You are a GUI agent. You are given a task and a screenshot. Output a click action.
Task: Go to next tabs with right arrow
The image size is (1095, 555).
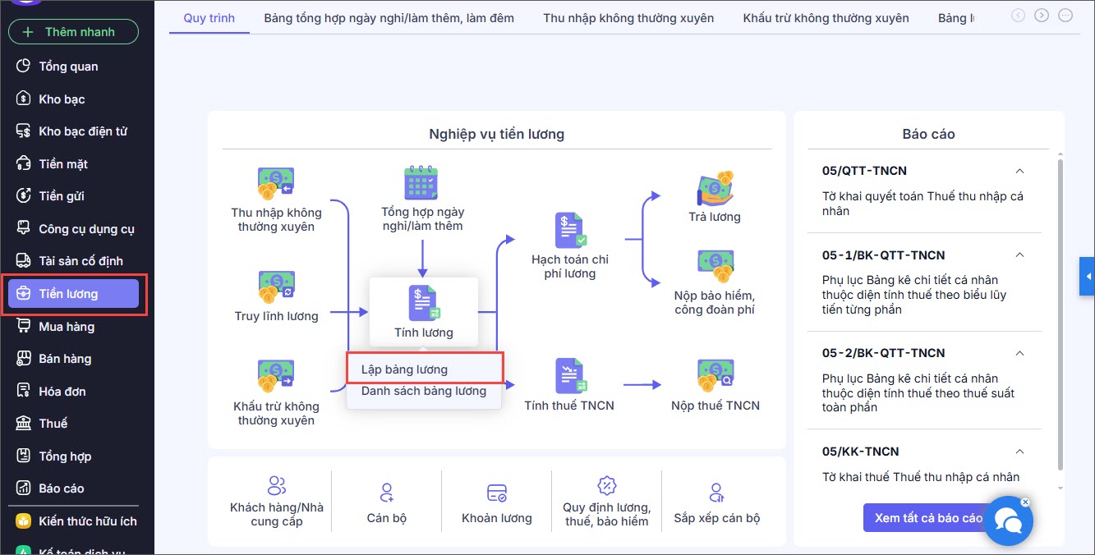coord(1042,15)
